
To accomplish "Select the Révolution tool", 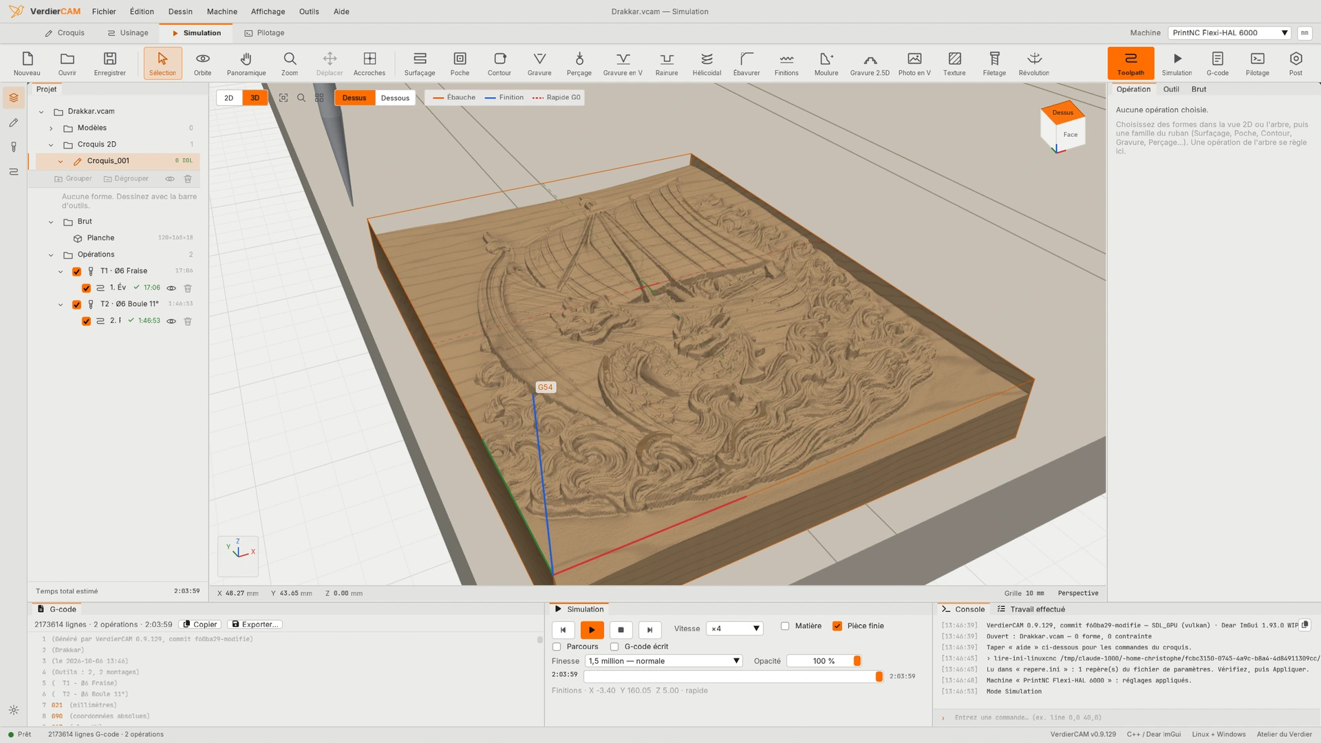I will point(1034,63).
